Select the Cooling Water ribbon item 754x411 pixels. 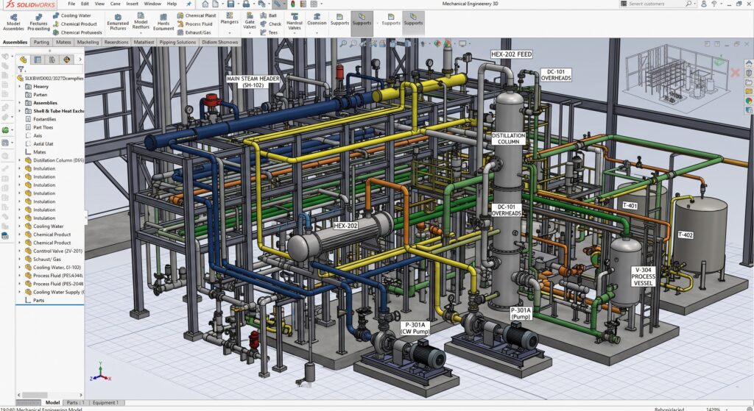click(71, 15)
